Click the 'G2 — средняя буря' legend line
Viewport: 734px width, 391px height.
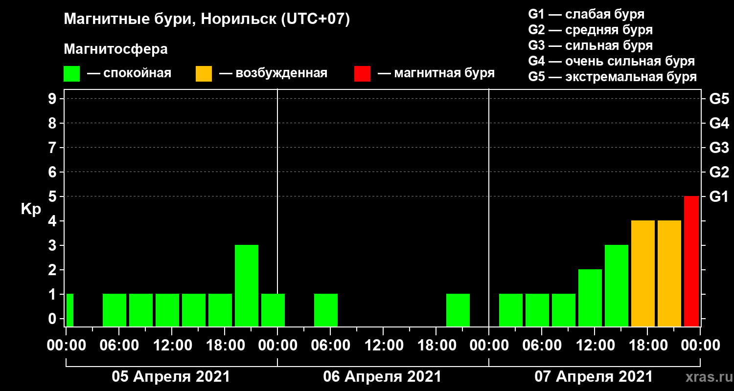[x=590, y=30]
